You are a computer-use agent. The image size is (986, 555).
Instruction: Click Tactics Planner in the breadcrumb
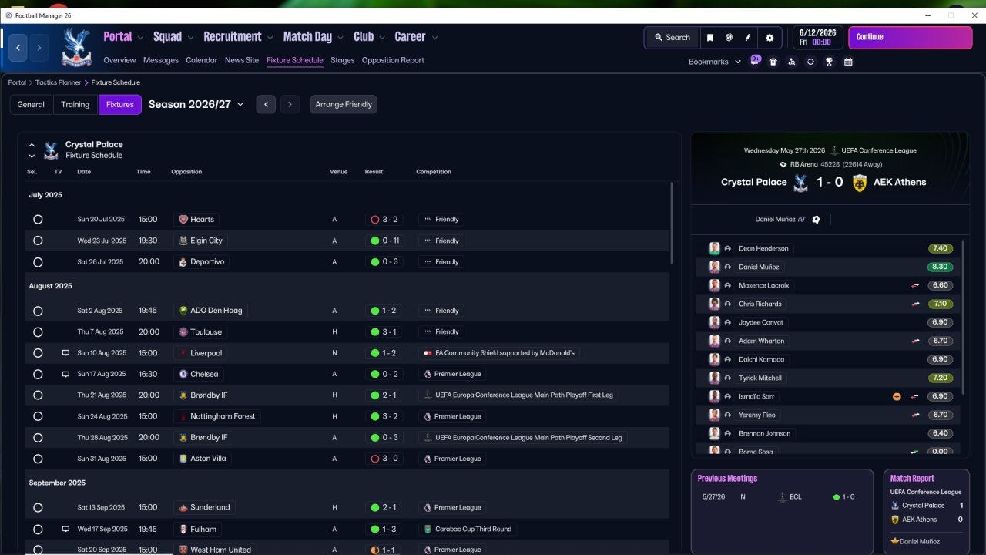(x=60, y=82)
